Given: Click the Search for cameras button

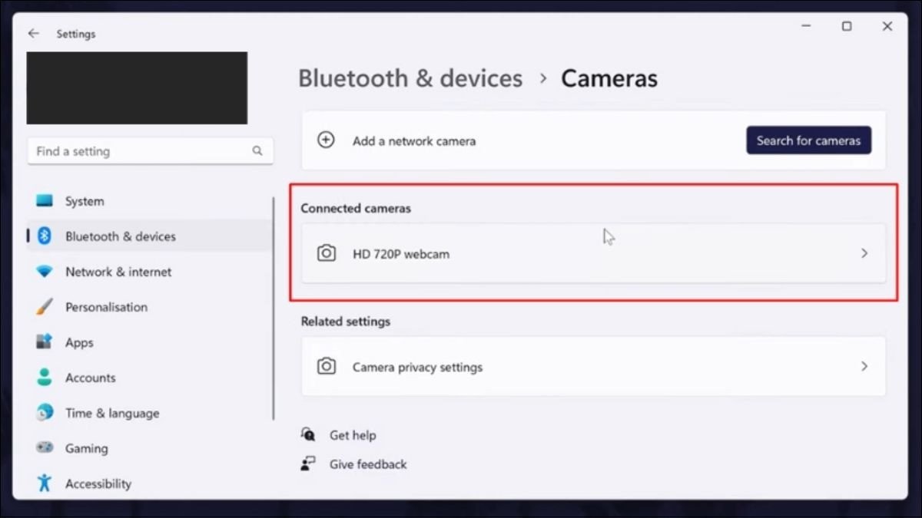Looking at the screenshot, I should coord(808,140).
